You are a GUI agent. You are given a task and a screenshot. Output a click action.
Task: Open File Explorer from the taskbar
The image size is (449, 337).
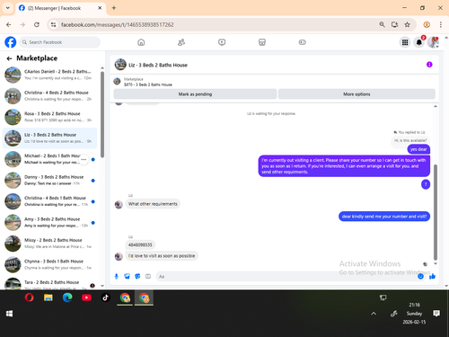tap(48, 297)
